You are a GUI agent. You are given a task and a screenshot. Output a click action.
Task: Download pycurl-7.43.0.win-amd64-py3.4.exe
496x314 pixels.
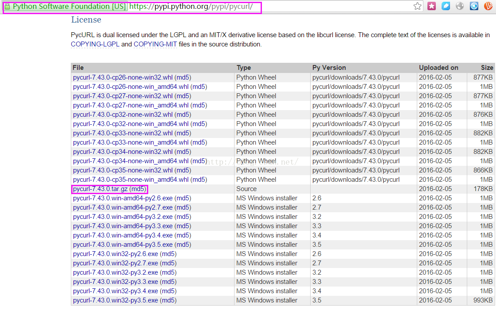click(x=123, y=235)
